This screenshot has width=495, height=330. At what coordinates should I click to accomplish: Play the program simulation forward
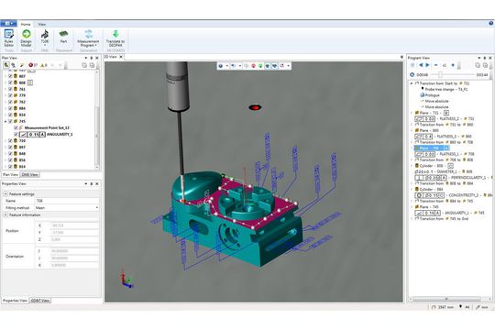(x=427, y=65)
